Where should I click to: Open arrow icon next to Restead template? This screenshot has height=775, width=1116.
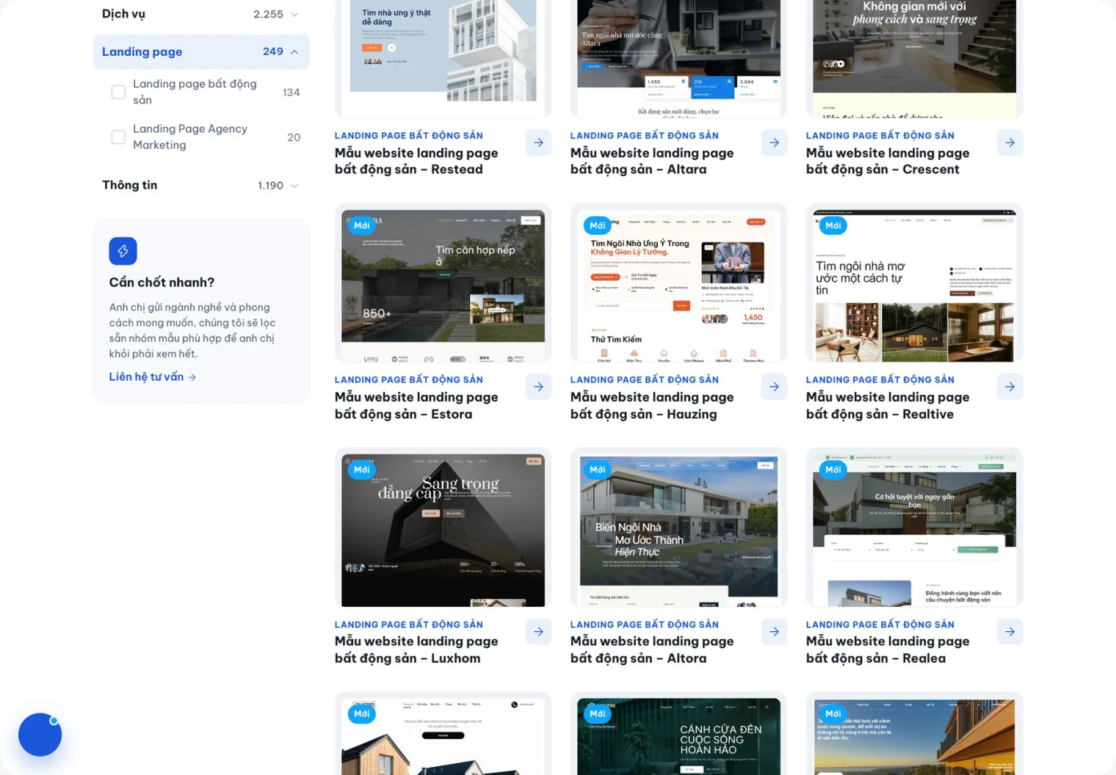538,142
